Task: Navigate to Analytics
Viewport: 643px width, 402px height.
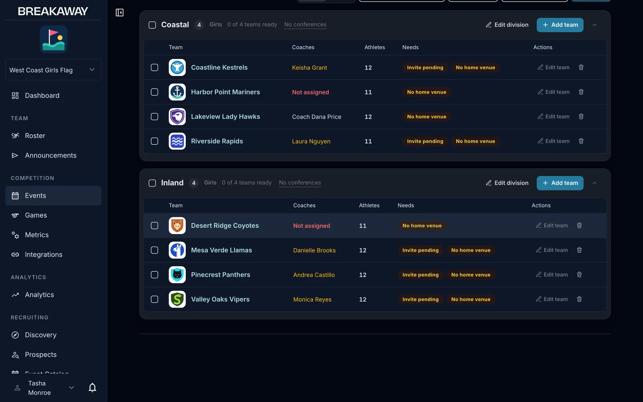Action: (x=53, y=295)
